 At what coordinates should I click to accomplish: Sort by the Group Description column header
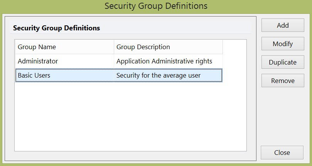pyautogui.click(x=168, y=47)
